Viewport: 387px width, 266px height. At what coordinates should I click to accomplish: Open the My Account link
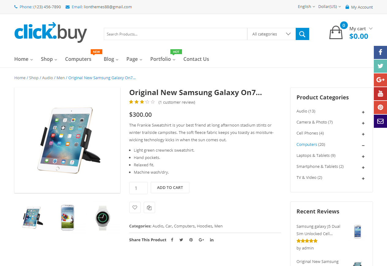pyautogui.click(x=362, y=7)
